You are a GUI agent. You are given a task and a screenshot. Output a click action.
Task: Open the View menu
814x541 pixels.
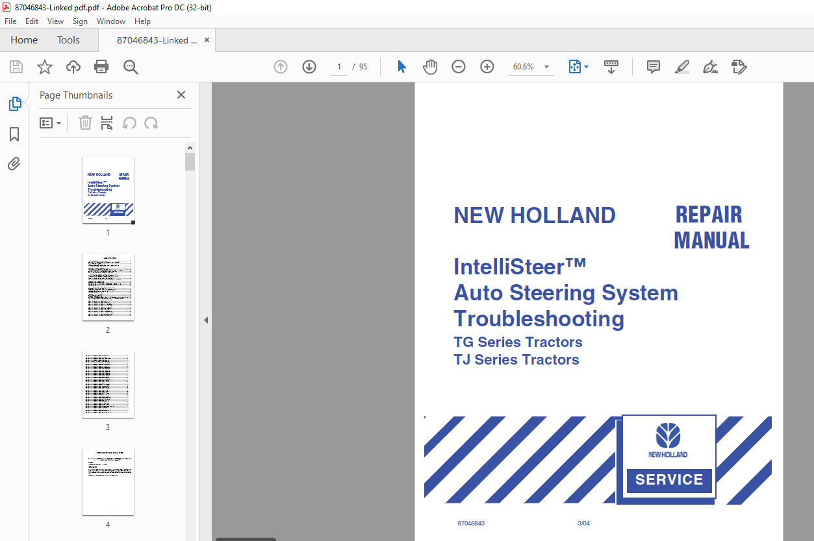[x=55, y=21]
